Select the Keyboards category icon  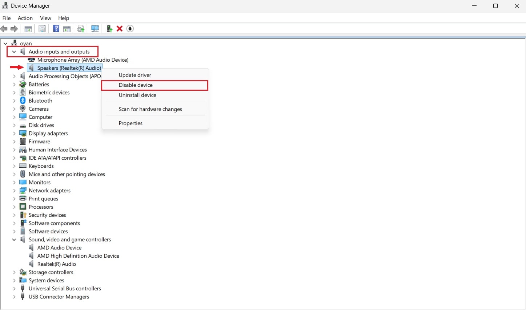tap(23, 166)
